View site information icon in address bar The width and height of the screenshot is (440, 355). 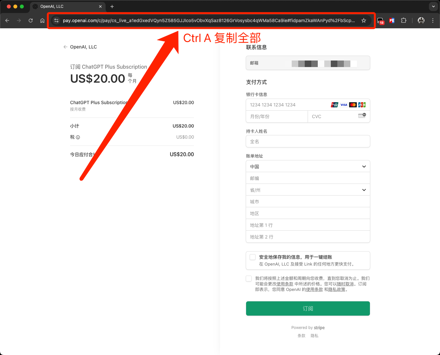pyautogui.click(x=56, y=20)
